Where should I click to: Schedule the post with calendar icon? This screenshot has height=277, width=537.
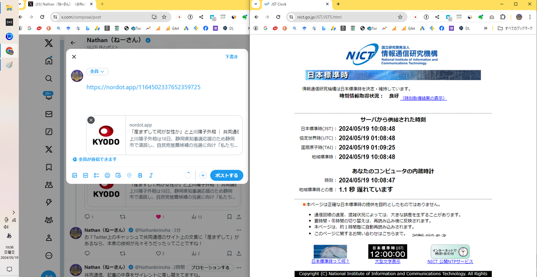point(118,175)
